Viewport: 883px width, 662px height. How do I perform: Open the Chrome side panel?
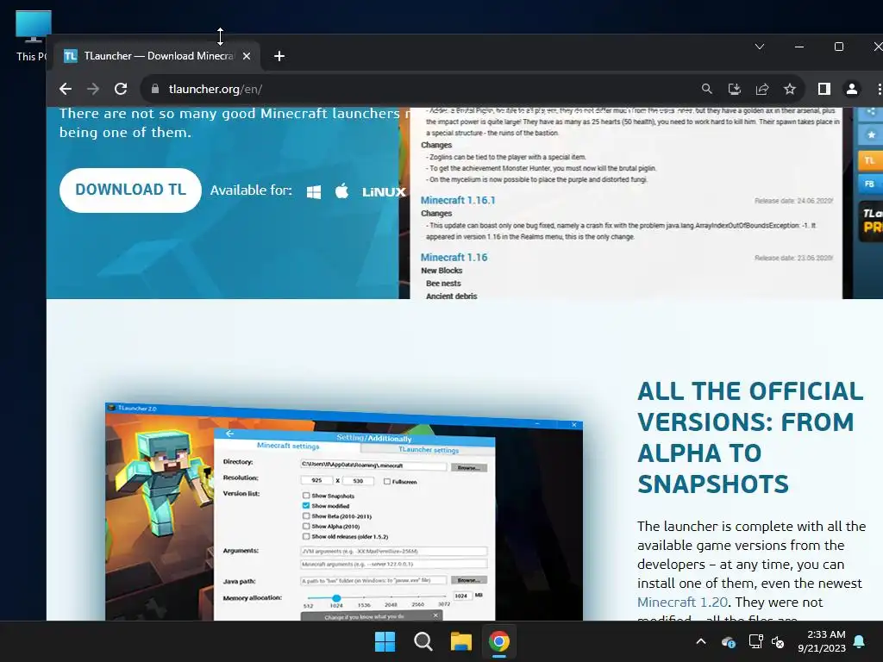pos(824,89)
